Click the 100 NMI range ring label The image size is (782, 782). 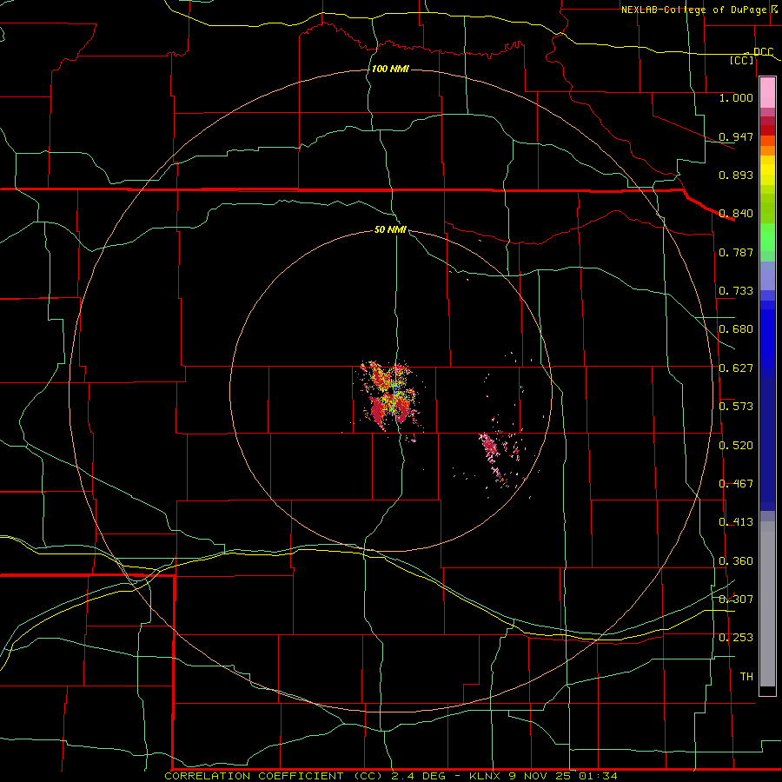point(390,69)
